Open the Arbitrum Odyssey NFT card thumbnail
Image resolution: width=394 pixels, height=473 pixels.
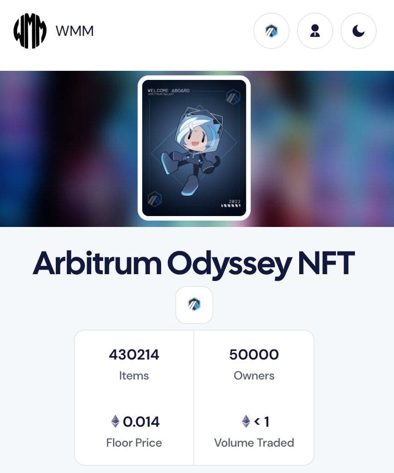(x=194, y=148)
